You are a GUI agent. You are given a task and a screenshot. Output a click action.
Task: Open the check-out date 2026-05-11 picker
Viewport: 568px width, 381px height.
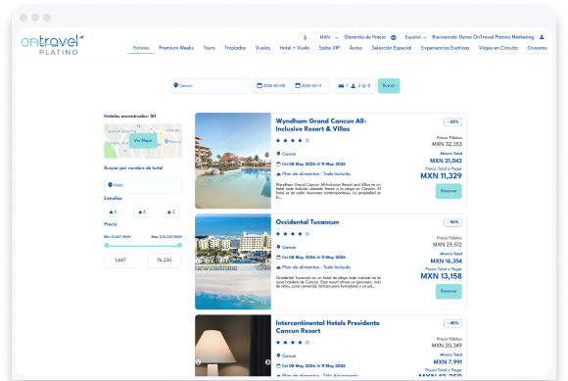310,86
